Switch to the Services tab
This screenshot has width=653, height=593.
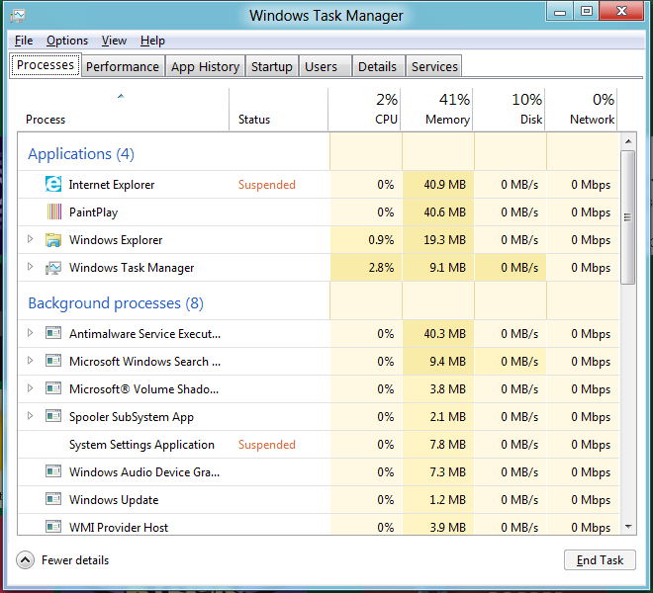[x=434, y=66]
